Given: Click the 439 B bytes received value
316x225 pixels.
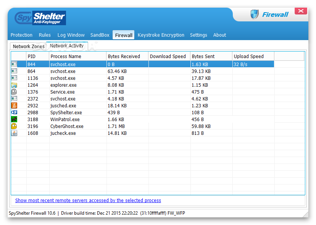Looking at the screenshot, I should click(x=114, y=112).
